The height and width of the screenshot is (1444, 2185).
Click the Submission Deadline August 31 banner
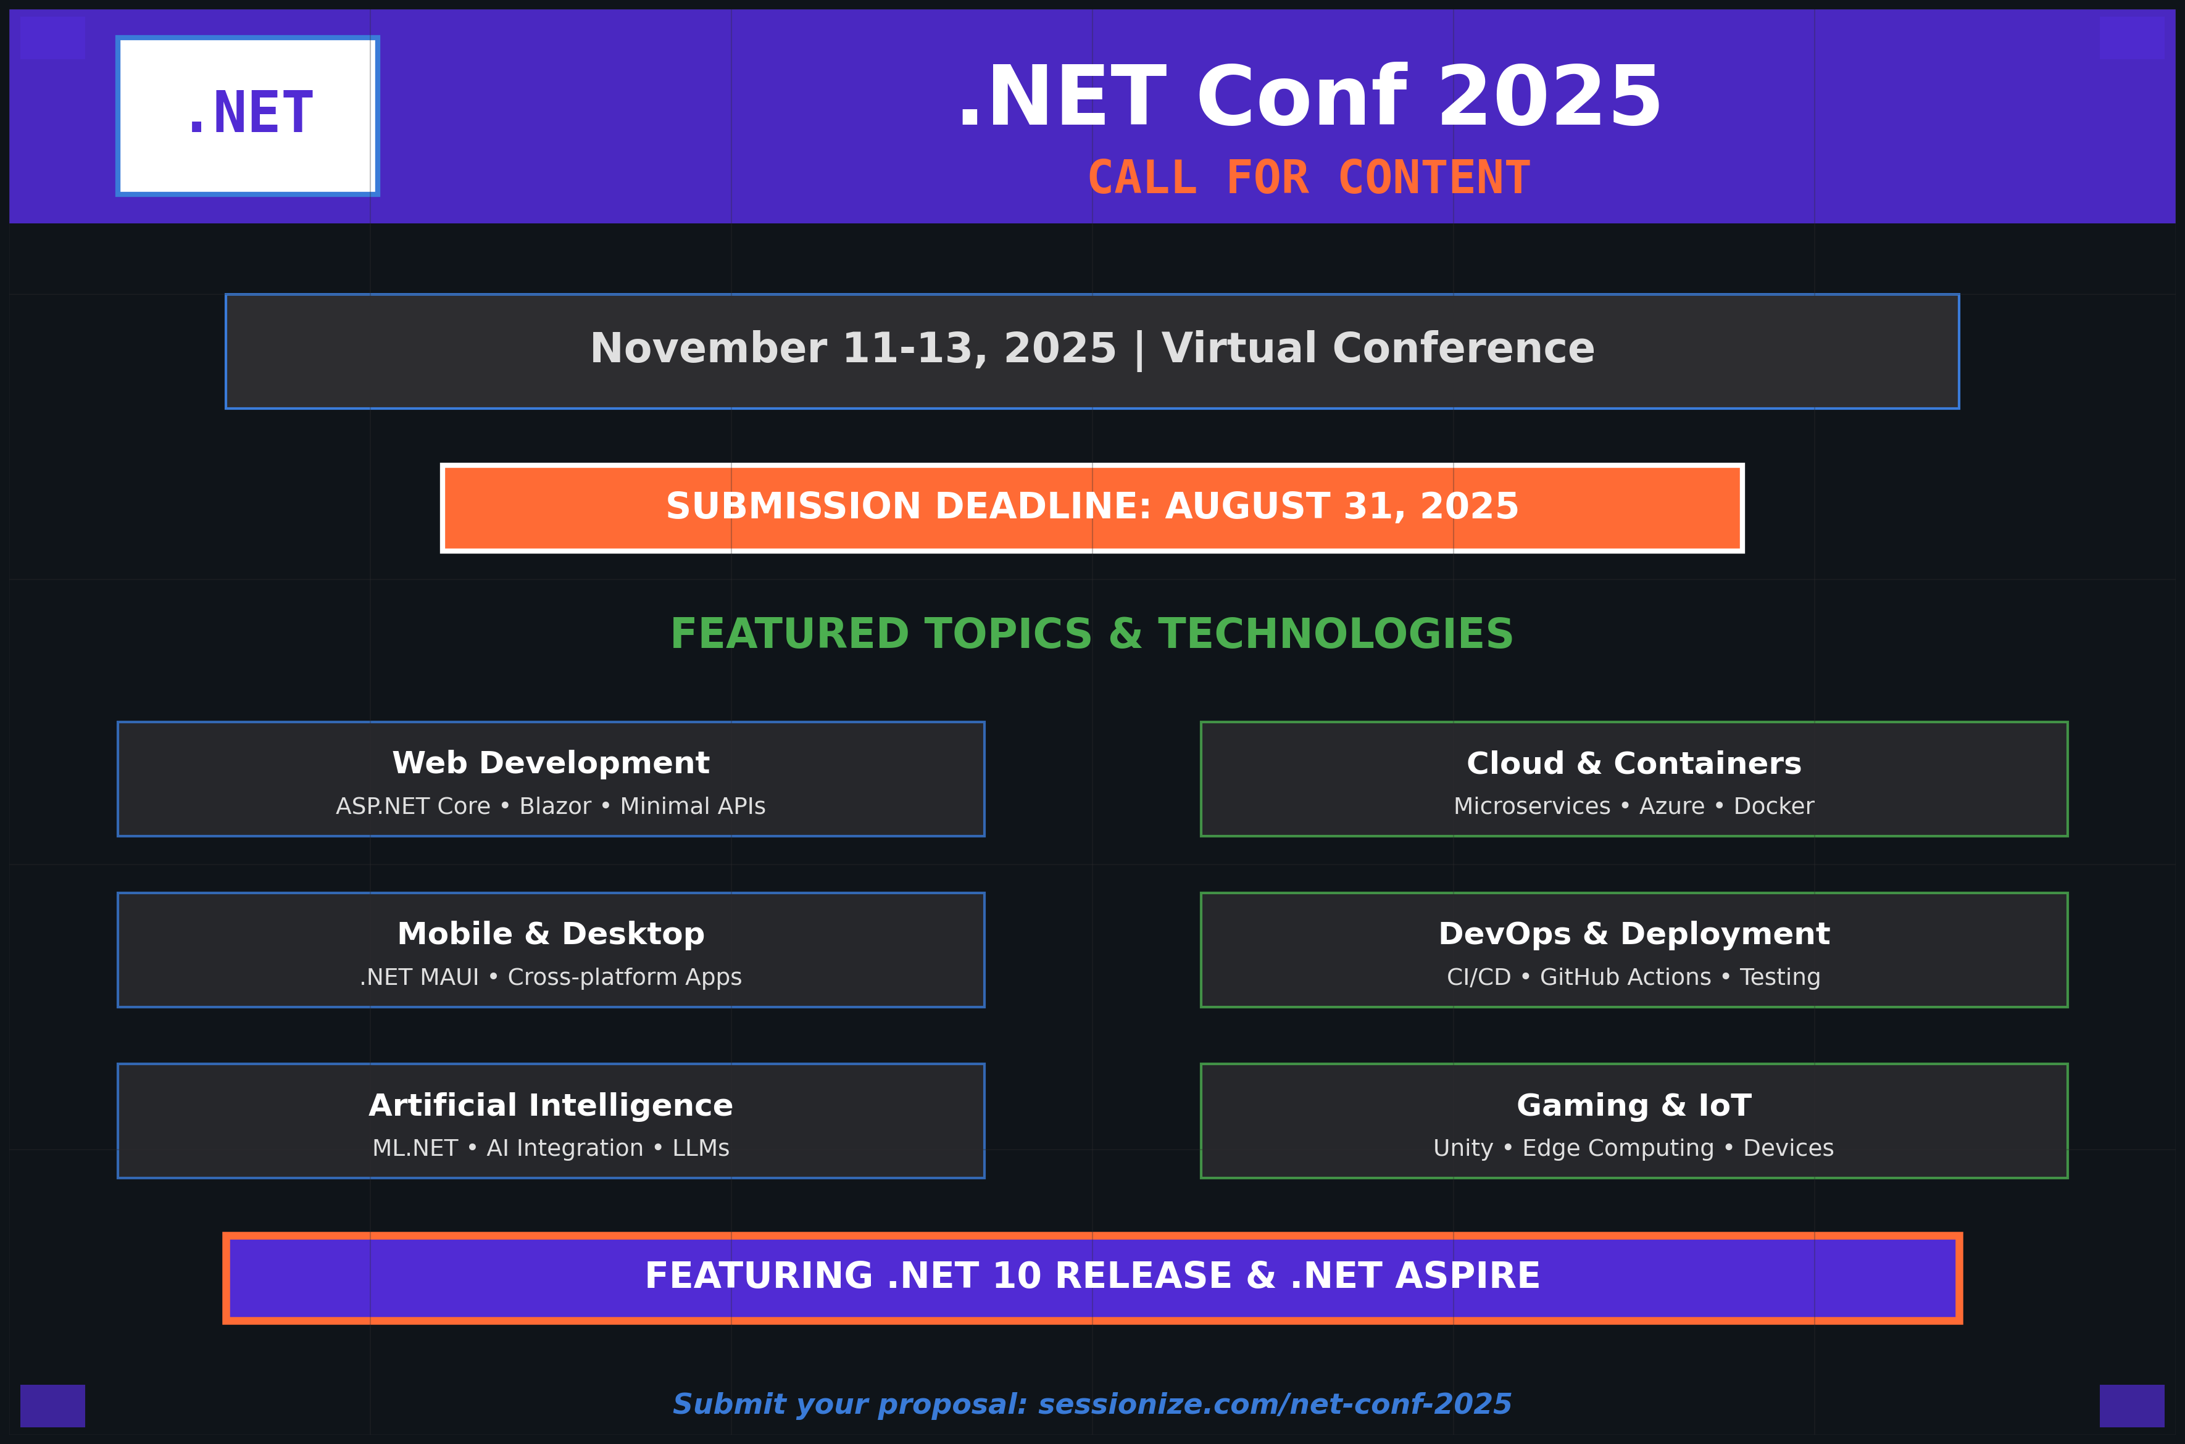click(1092, 507)
